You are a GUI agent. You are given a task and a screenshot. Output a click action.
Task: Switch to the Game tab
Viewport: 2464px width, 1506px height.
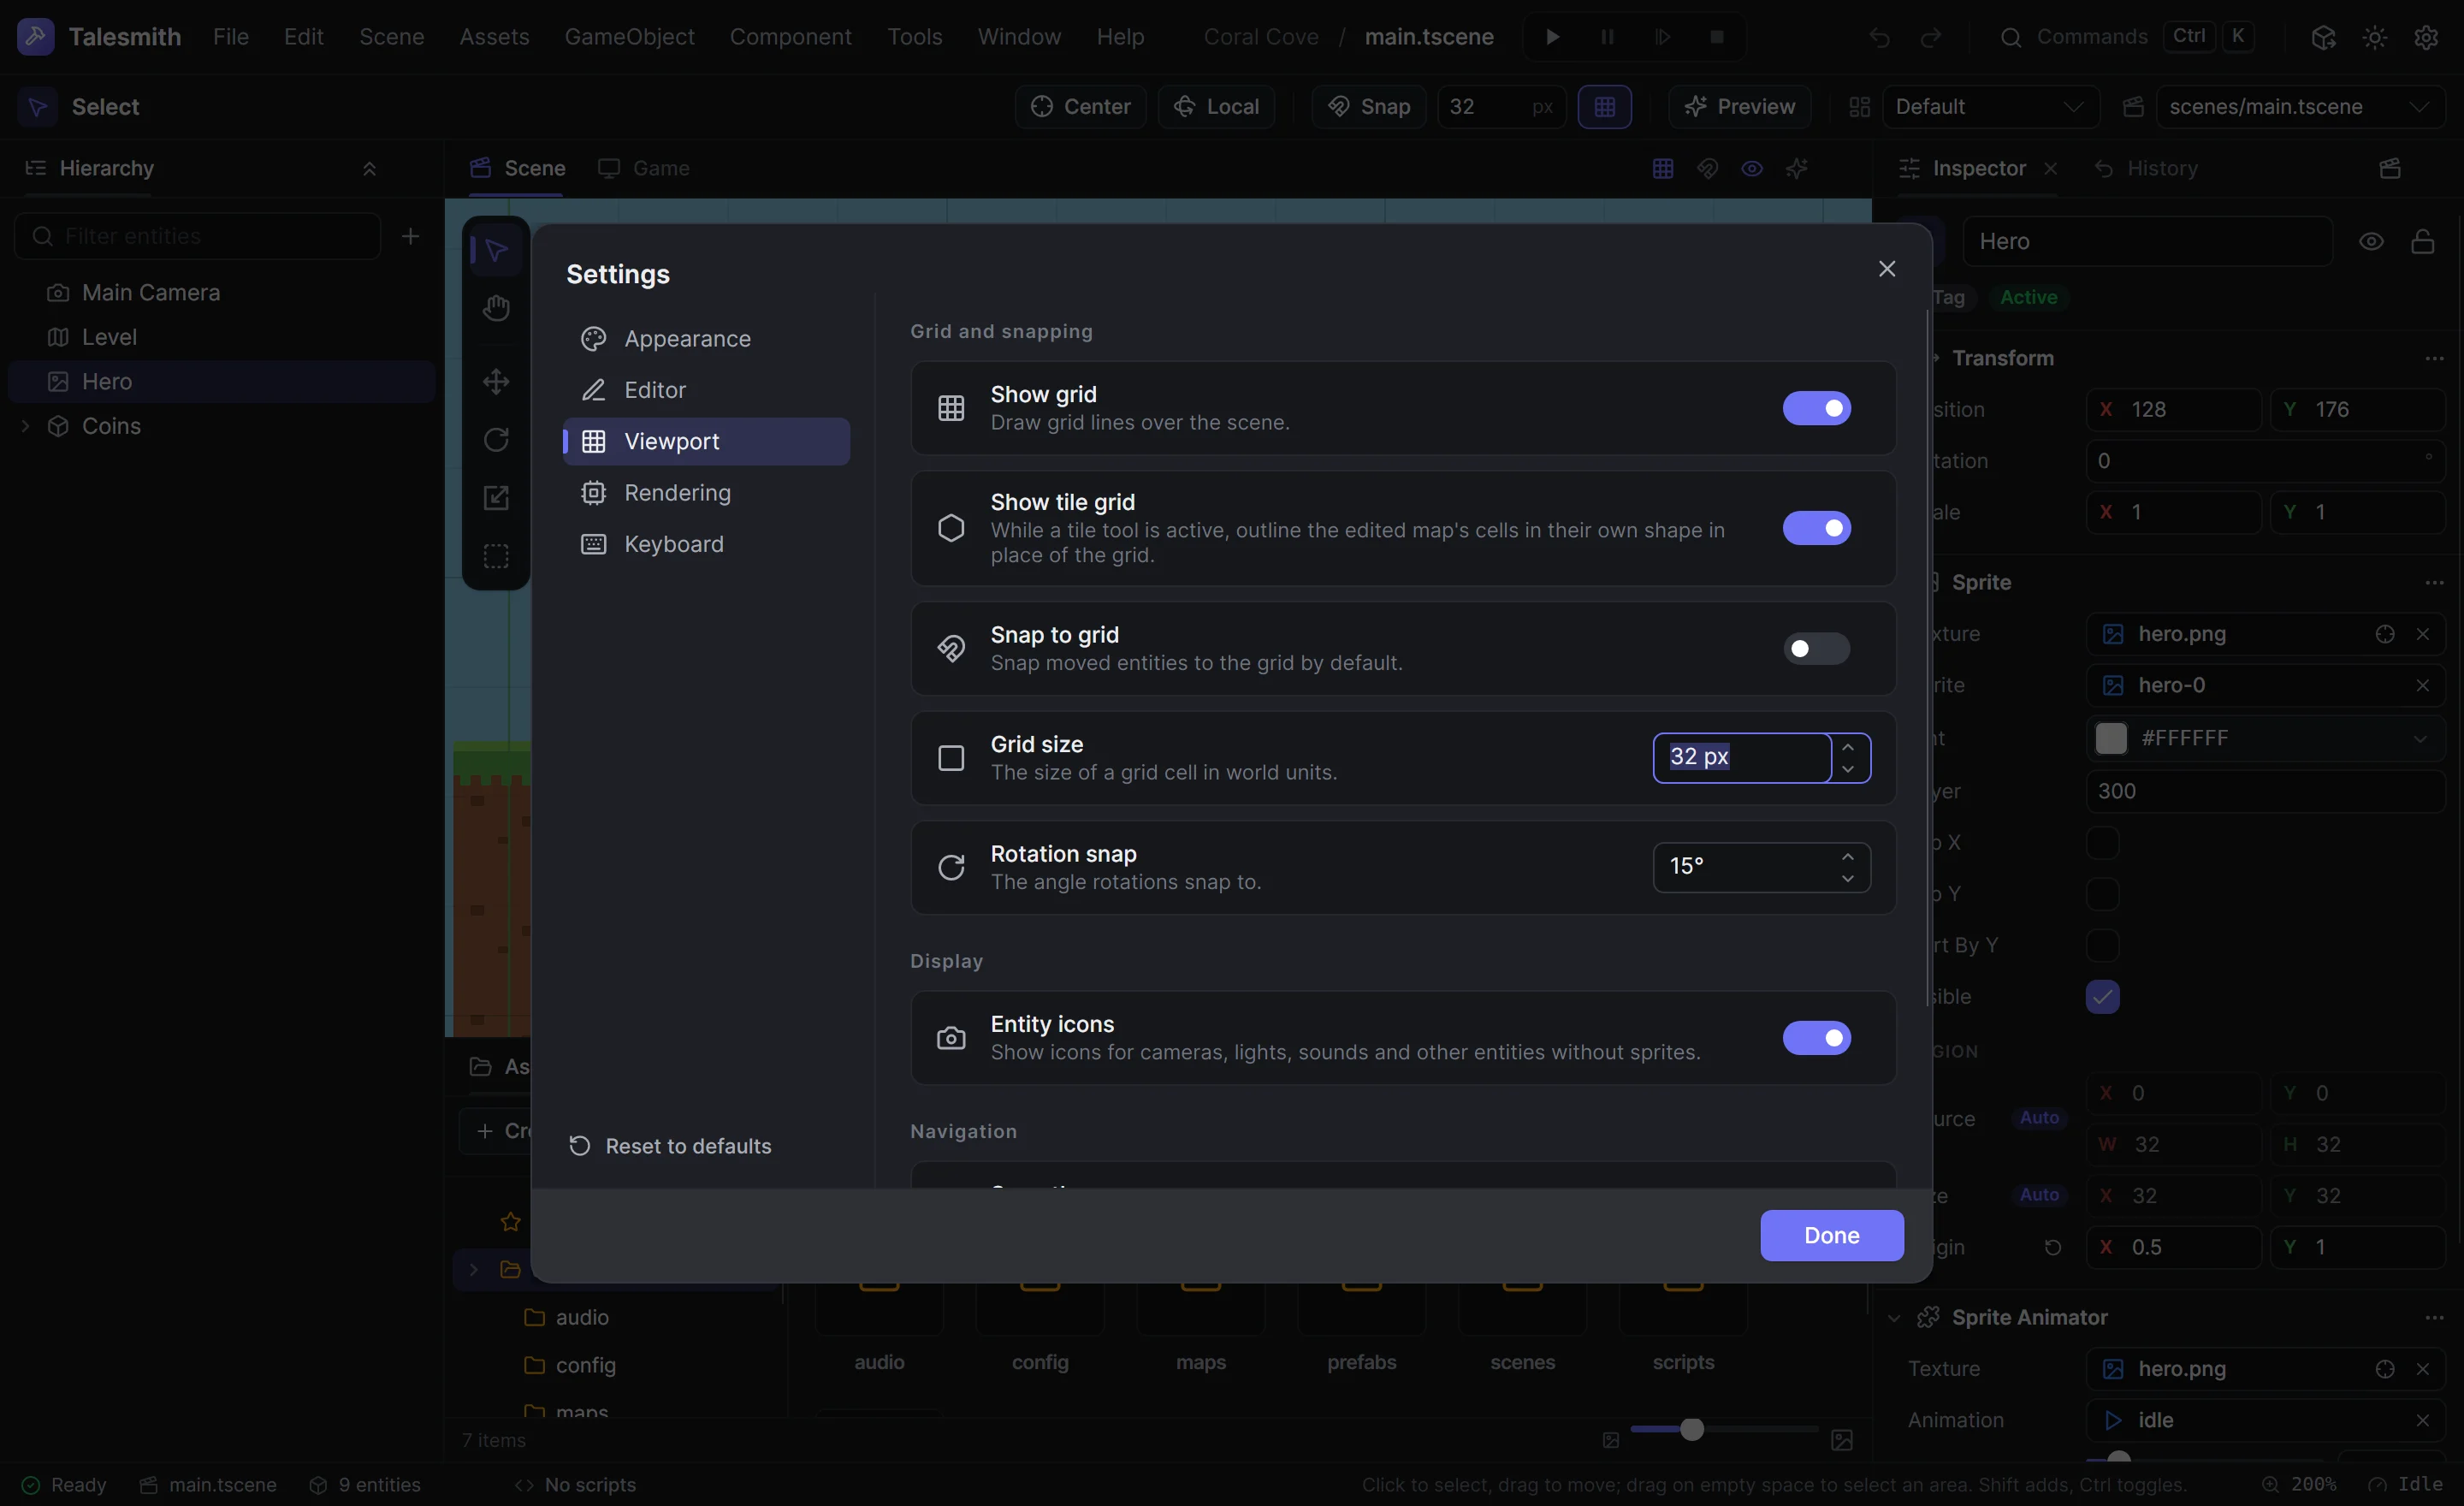click(644, 168)
